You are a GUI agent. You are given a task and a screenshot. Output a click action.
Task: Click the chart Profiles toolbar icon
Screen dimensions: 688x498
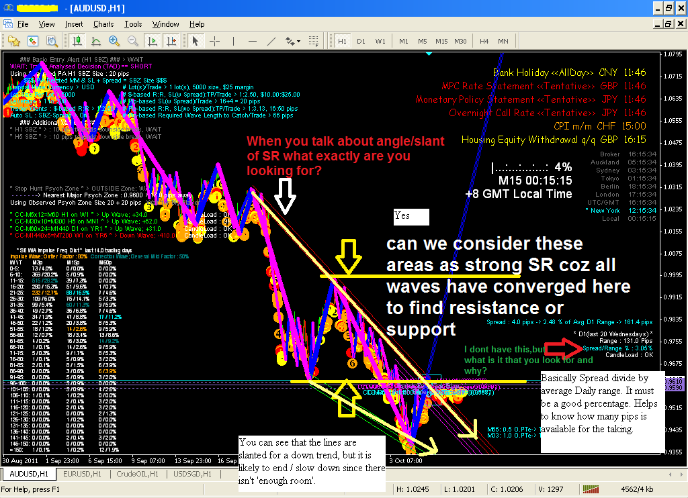pos(13,41)
